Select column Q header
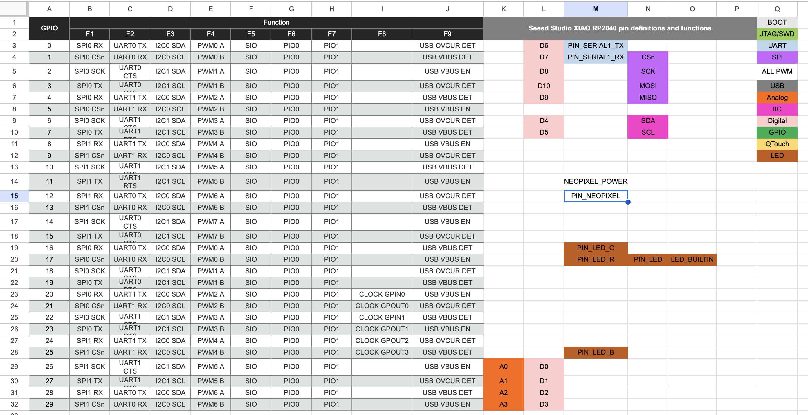This screenshot has height=415, width=808. [777, 9]
